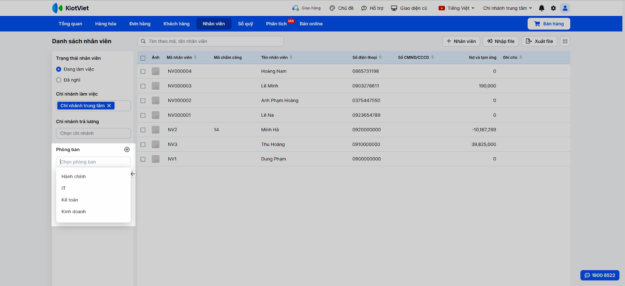
Task: Check the row for NV000002
Action: [x=143, y=101]
